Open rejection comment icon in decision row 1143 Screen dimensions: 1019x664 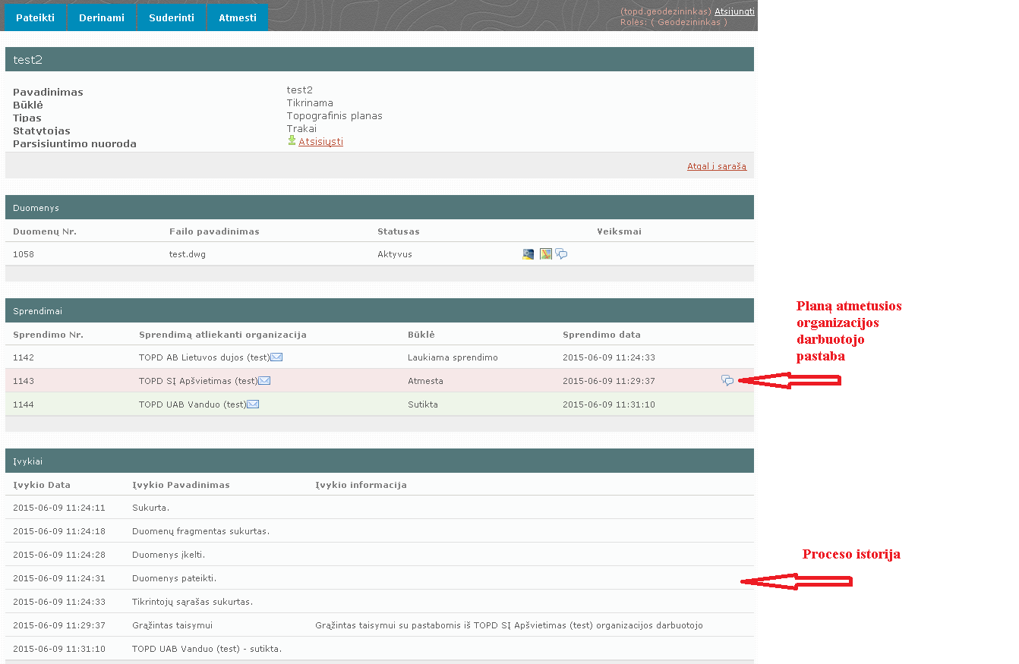[x=727, y=380]
